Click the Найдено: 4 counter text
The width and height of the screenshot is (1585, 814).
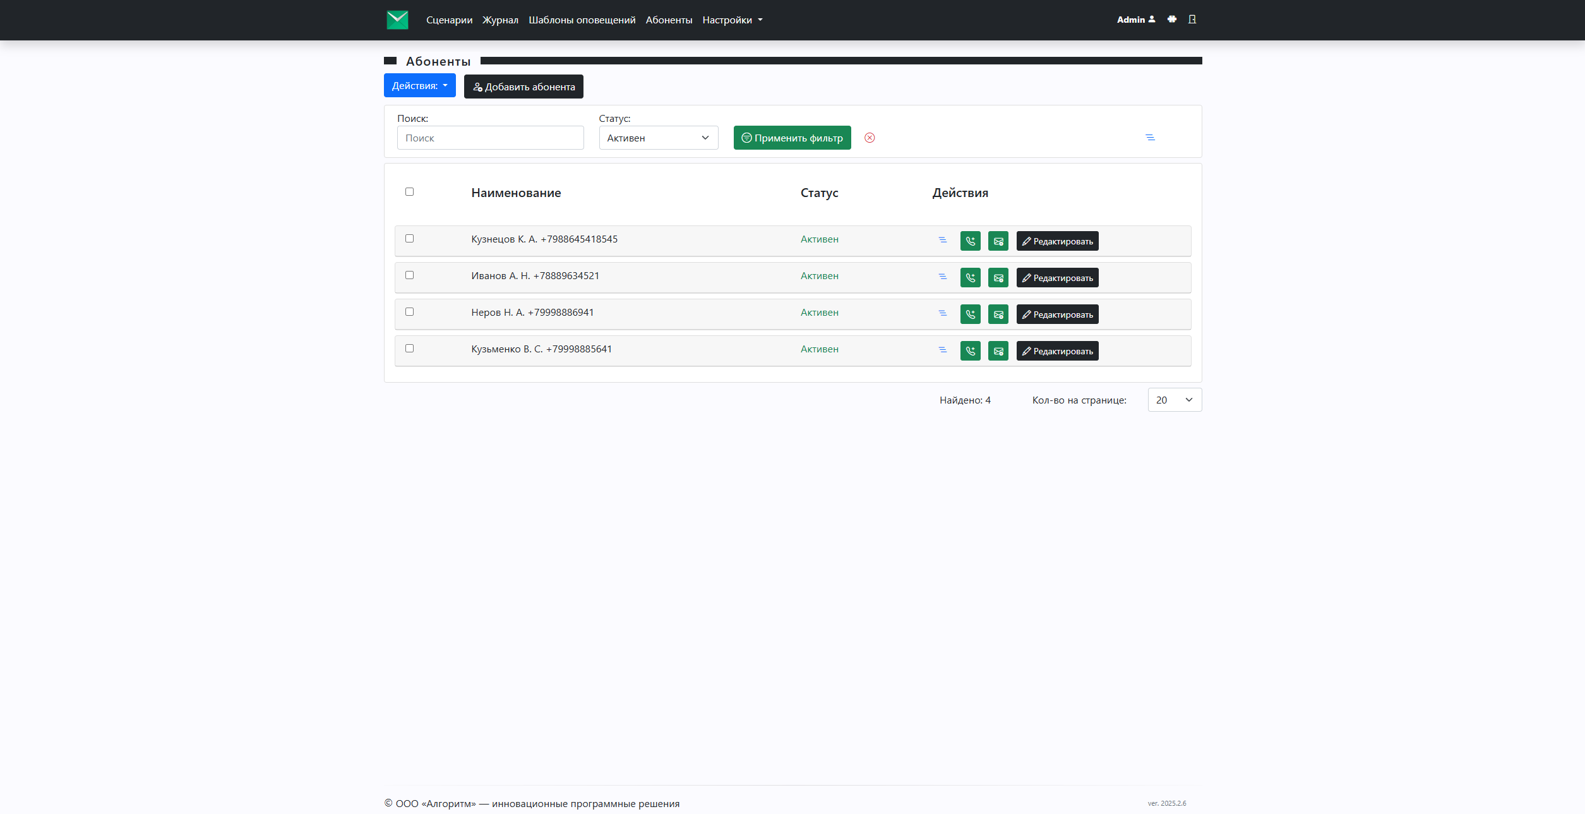pyautogui.click(x=965, y=400)
